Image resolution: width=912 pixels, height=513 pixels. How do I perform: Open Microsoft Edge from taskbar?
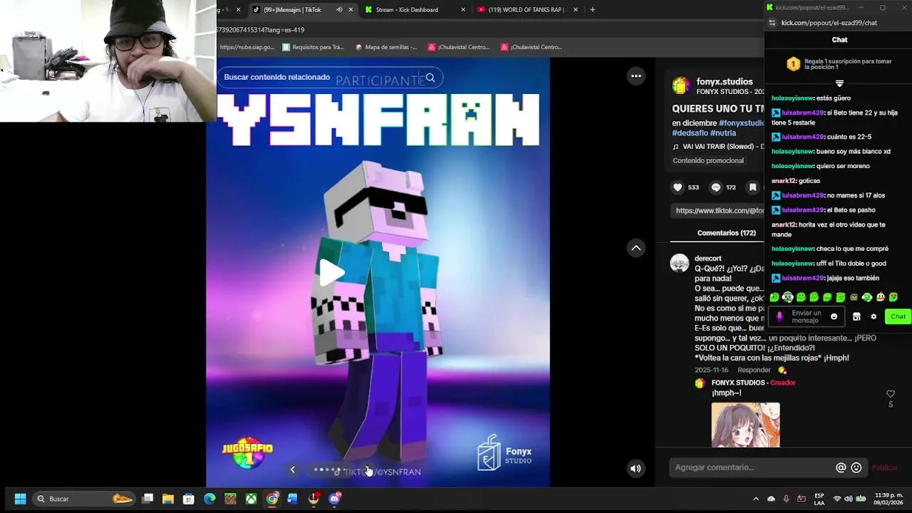209,499
